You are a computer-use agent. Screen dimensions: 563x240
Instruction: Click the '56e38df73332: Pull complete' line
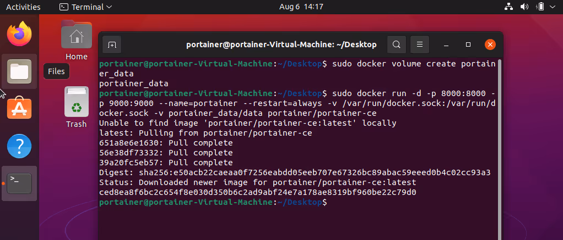(166, 153)
